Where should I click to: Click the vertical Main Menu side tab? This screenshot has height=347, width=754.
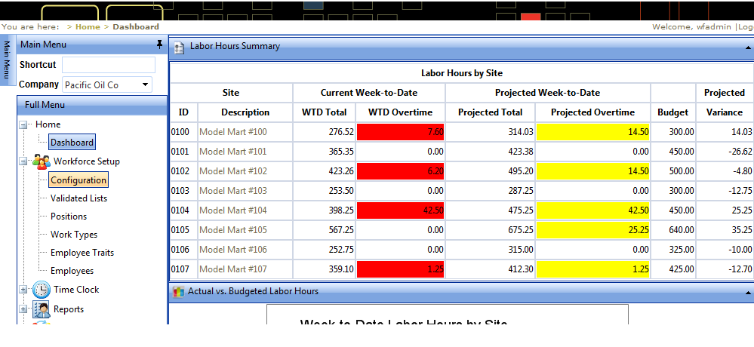(7, 60)
